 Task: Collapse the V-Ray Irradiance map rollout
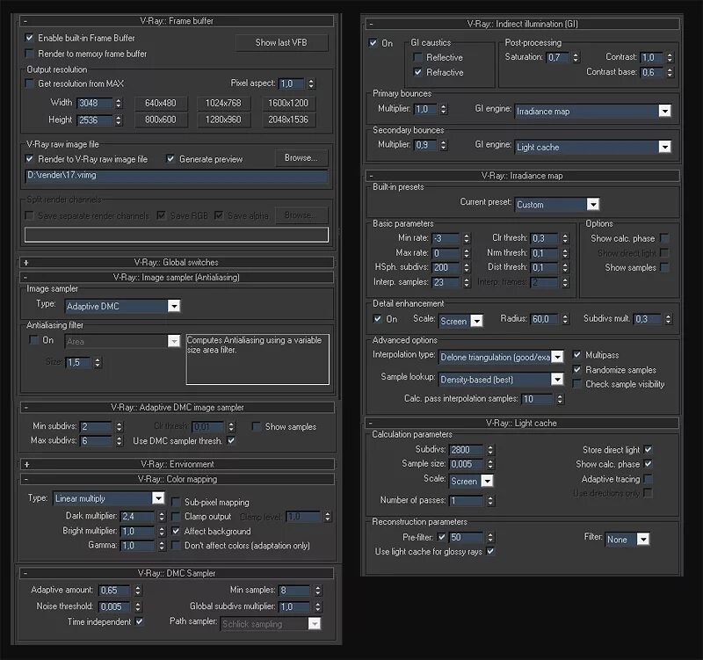pyautogui.click(x=522, y=176)
